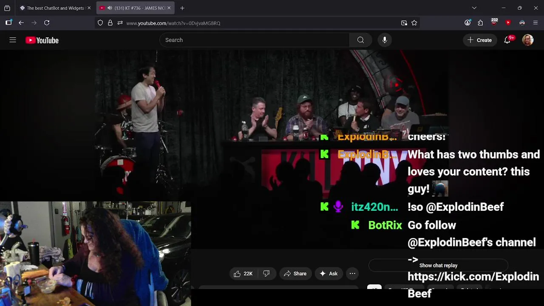Viewport: 544px width, 306px height.
Task: Click the YouTube Create button
Action: coord(480,40)
